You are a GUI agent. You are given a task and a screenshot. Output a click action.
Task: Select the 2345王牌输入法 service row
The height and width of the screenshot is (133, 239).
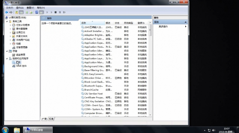[x=114, y=27]
